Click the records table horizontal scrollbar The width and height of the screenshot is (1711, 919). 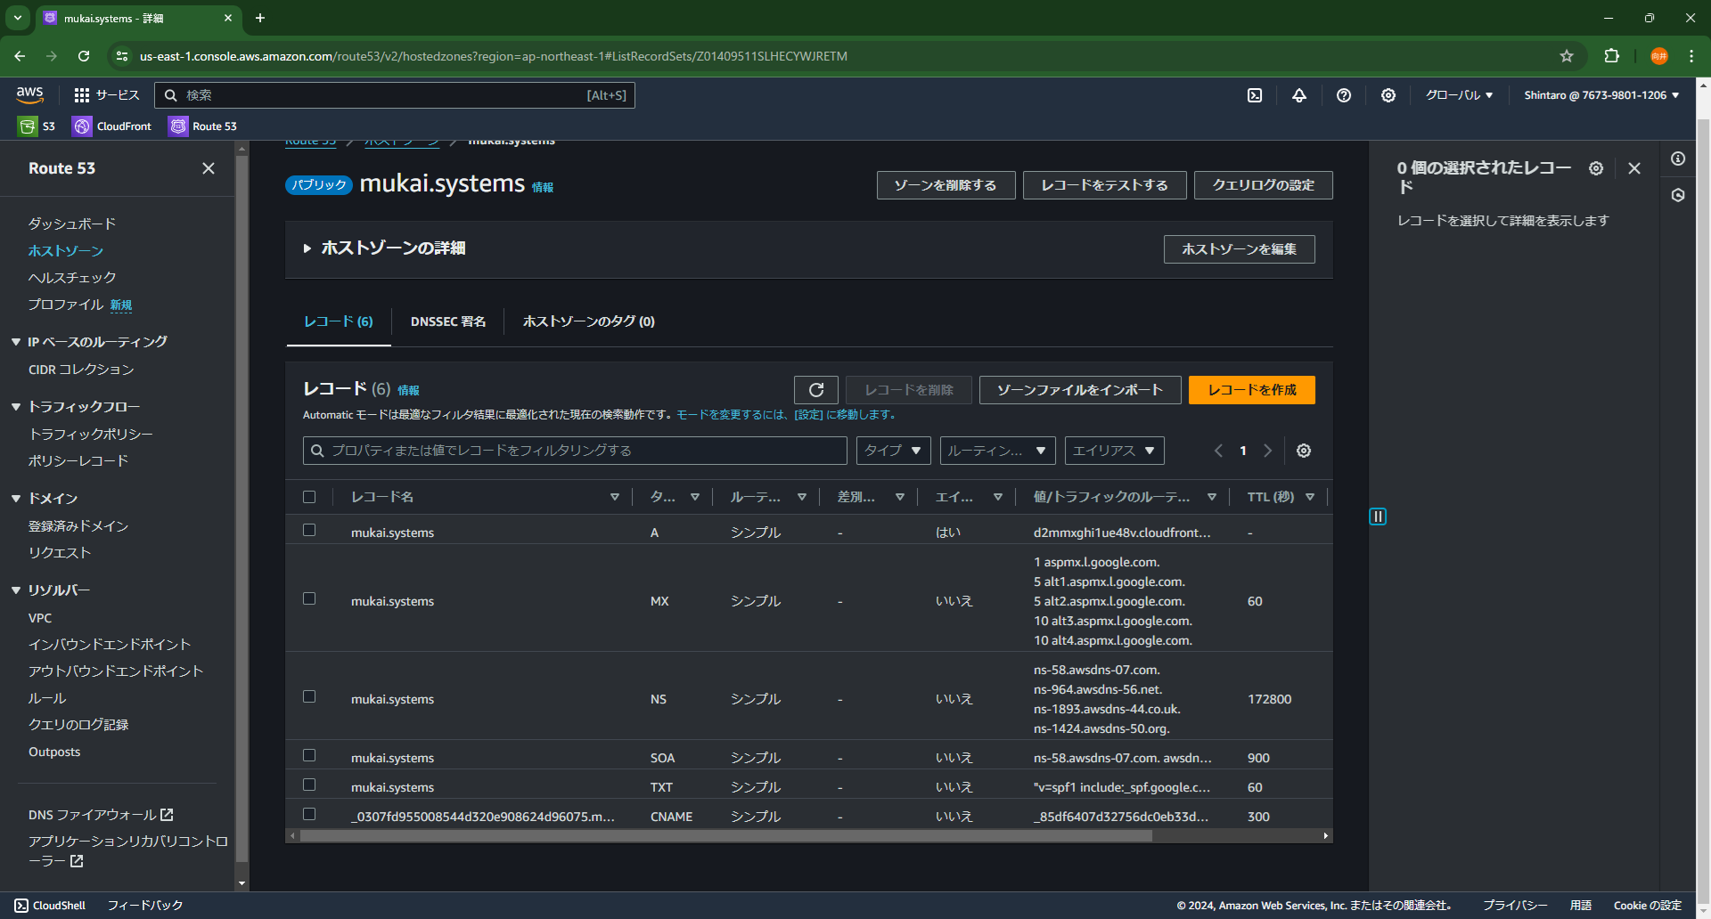pos(726,836)
